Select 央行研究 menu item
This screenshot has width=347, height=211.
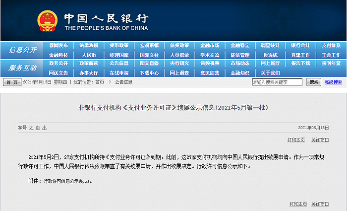point(179,64)
